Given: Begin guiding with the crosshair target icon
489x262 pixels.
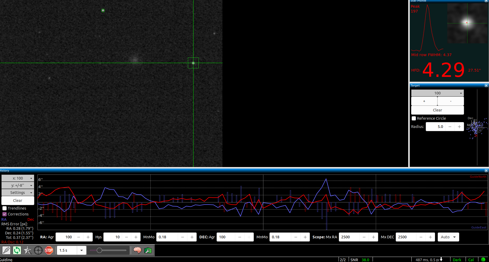Looking at the screenshot, I should (x=38, y=250).
